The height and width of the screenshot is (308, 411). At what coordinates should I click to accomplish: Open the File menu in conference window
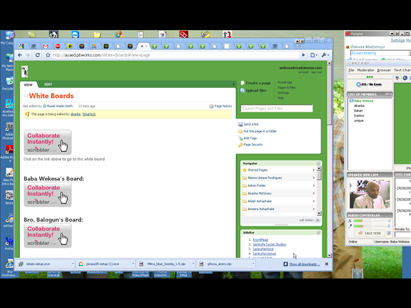pyautogui.click(x=351, y=70)
